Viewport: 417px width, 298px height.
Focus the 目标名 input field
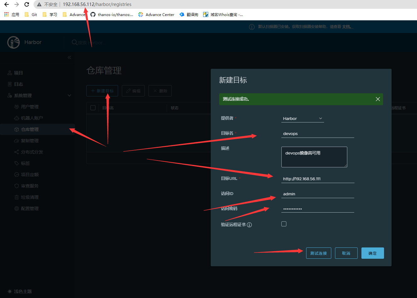coord(318,133)
